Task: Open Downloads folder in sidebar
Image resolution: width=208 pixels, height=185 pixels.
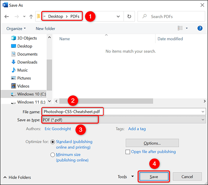Action: (x=24, y=62)
